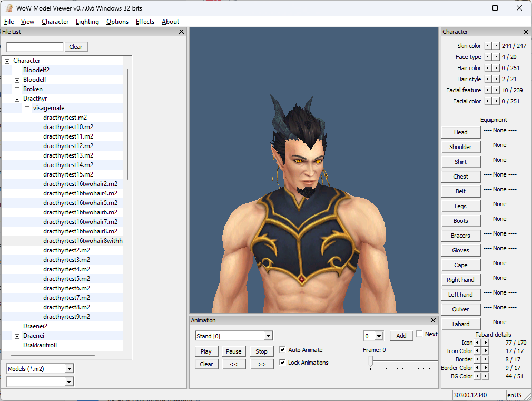Click Border Color next arrow
This screenshot has width=532, height=401.
point(486,368)
